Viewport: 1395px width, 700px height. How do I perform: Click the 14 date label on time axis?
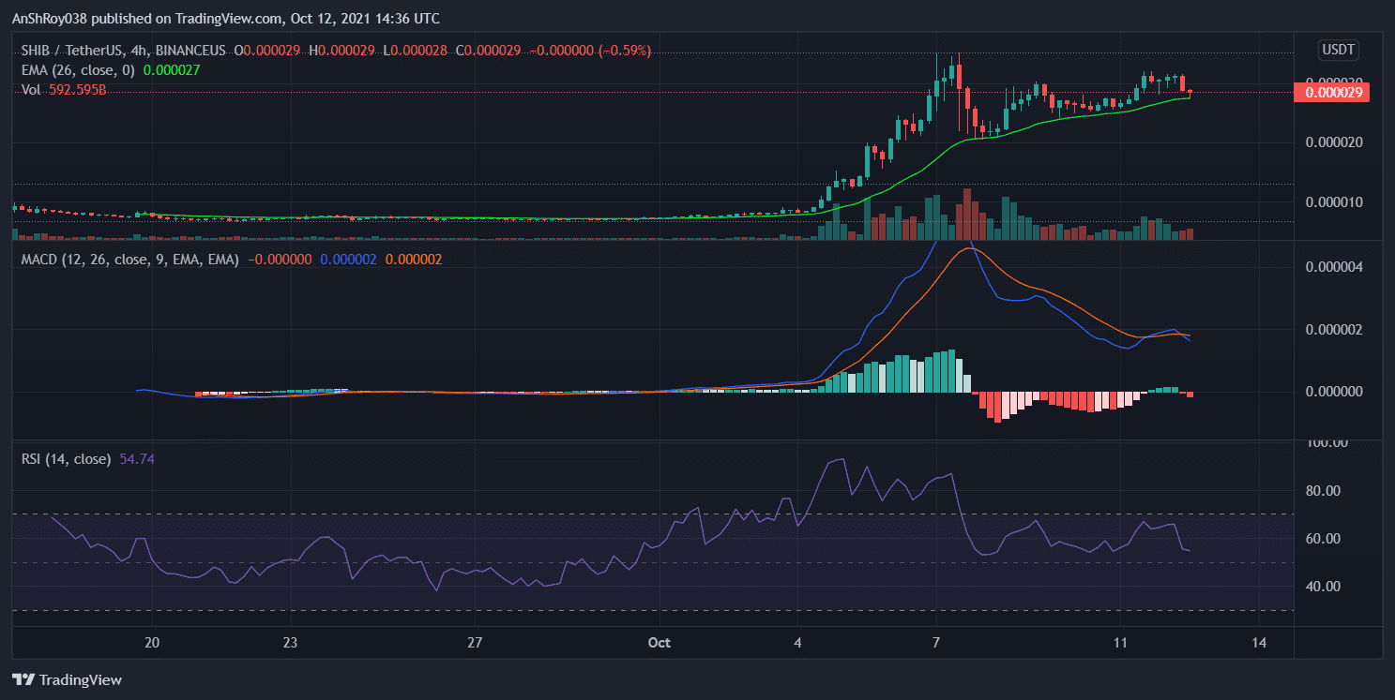[1259, 643]
